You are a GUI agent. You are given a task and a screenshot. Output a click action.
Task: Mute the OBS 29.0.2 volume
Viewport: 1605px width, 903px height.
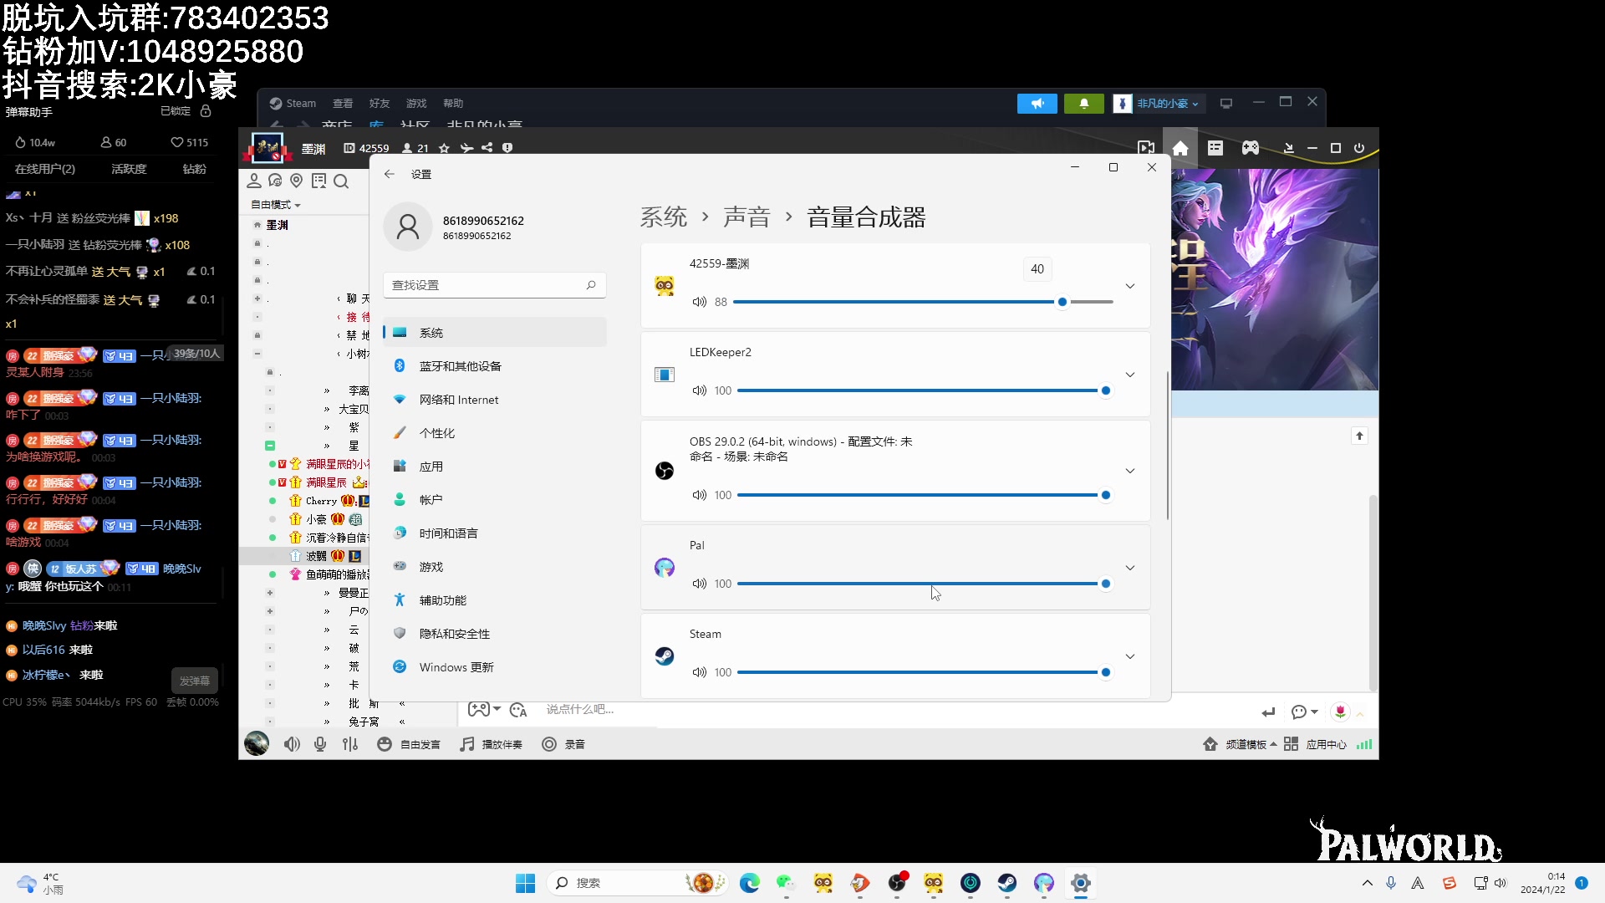coord(699,495)
